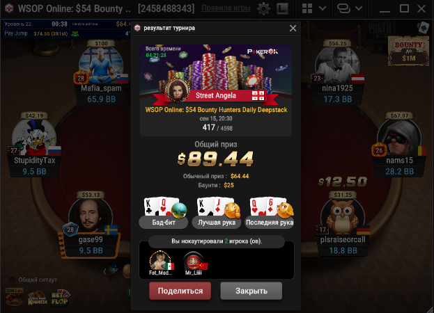Viewport: 434px width, 313px height.
Task: Open the settings gear in title bar
Action: click(263, 8)
